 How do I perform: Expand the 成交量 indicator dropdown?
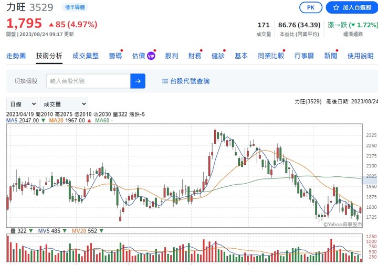pos(65,104)
